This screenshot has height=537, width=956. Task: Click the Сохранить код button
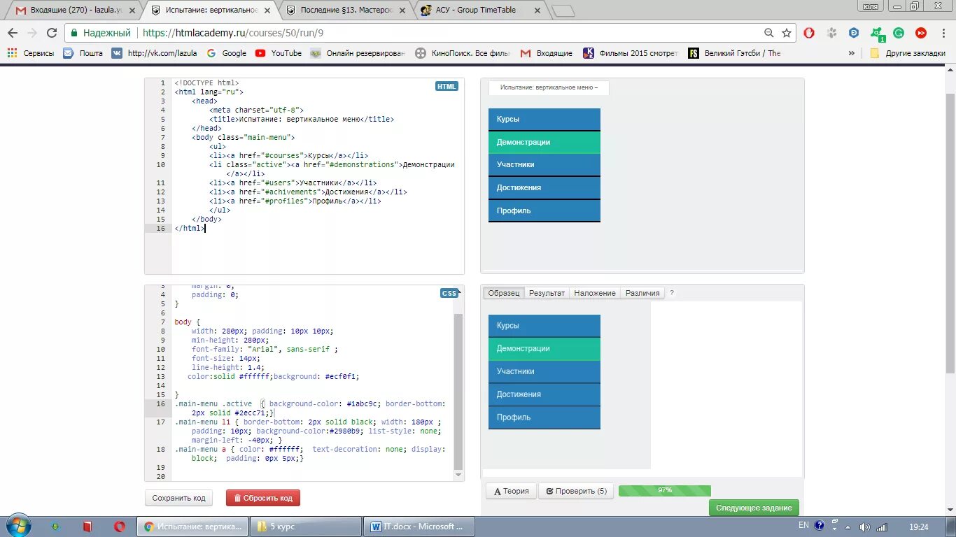pyautogui.click(x=178, y=498)
